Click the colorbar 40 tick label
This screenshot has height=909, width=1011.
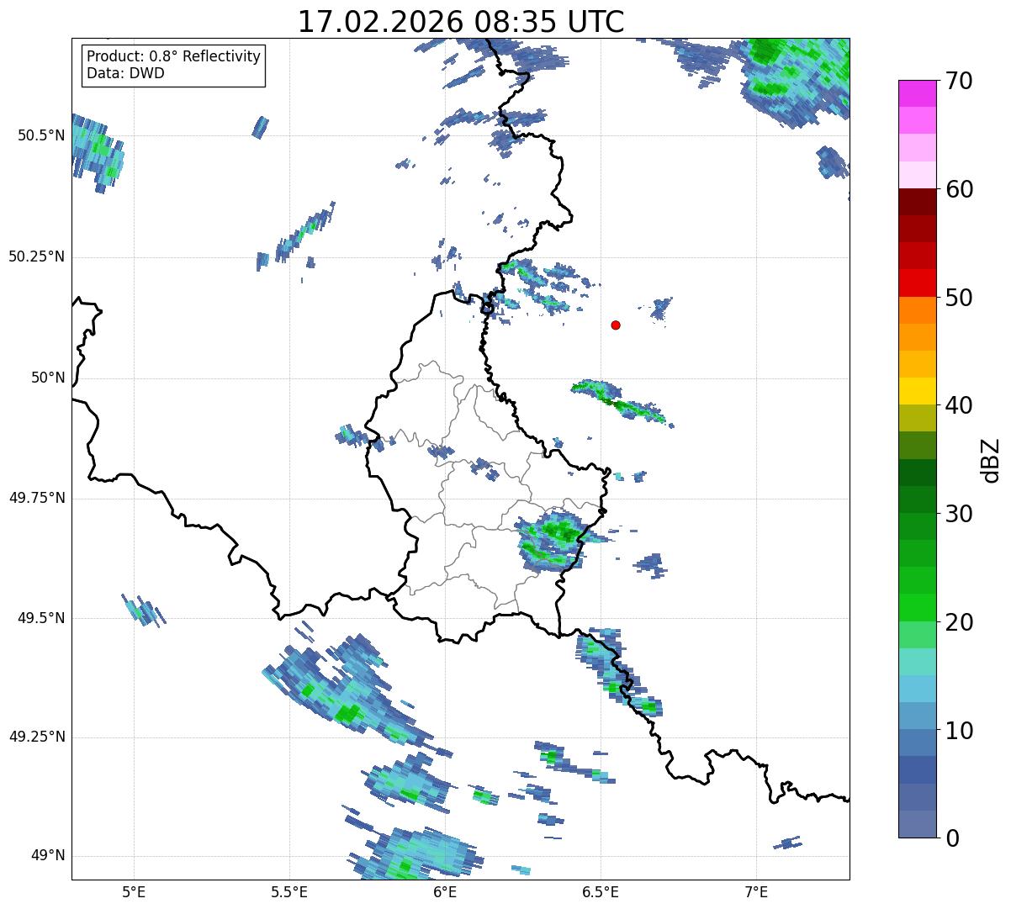point(959,405)
